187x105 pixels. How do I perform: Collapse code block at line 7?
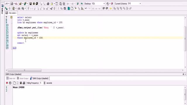11,17
